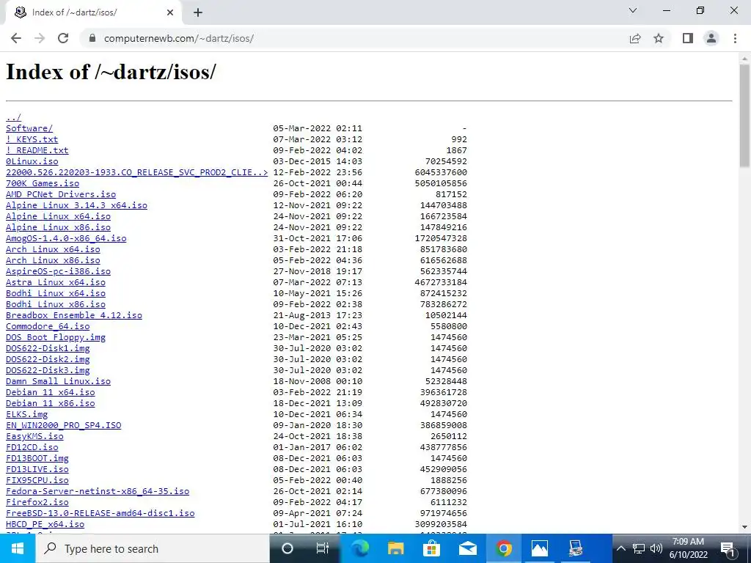Go to the parent directory ../

(13, 117)
